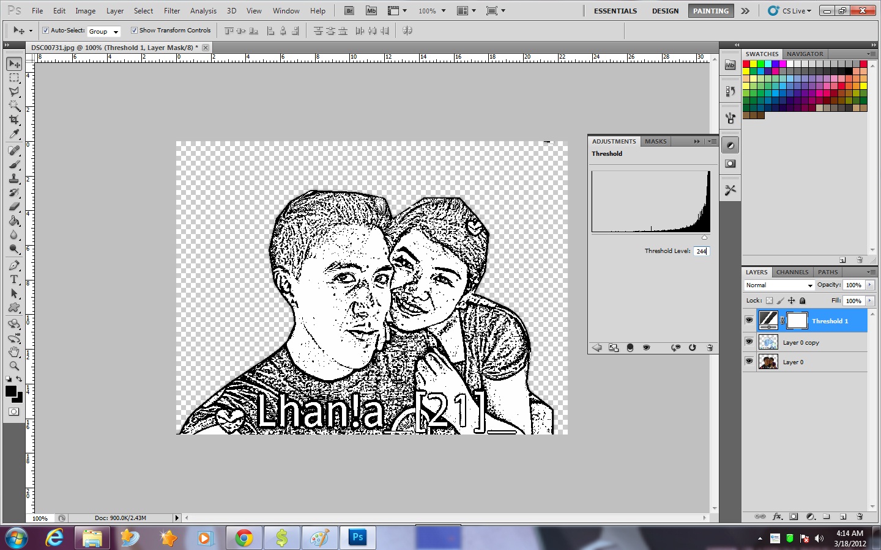The image size is (881, 550).
Task: Open the Filter menu
Action: click(171, 10)
